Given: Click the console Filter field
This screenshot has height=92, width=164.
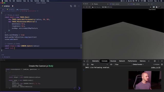Looking at the screenshot, I should (123, 64).
